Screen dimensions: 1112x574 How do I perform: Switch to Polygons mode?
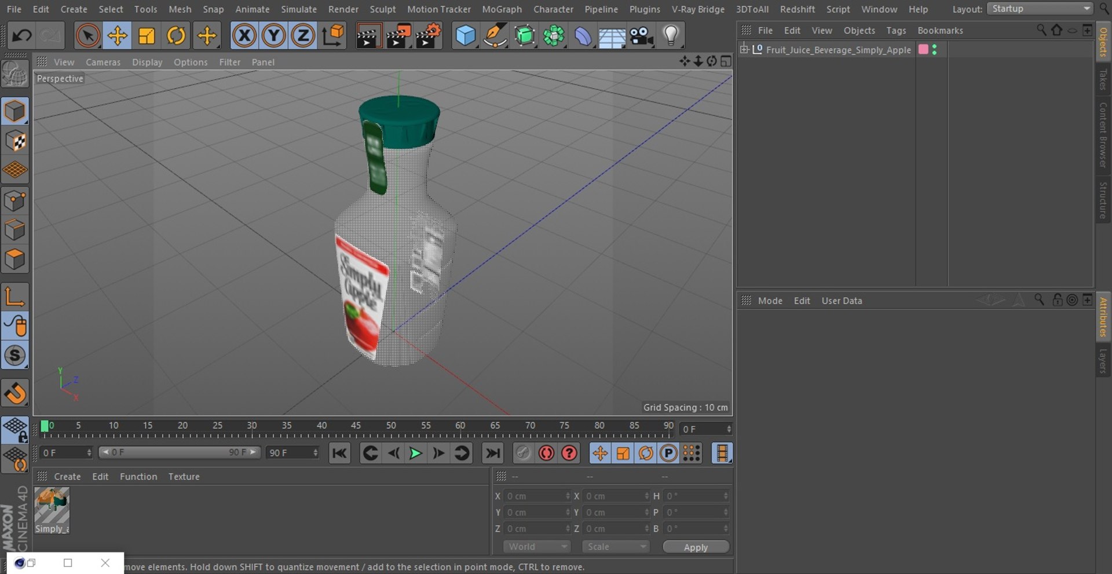pos(15,259)
